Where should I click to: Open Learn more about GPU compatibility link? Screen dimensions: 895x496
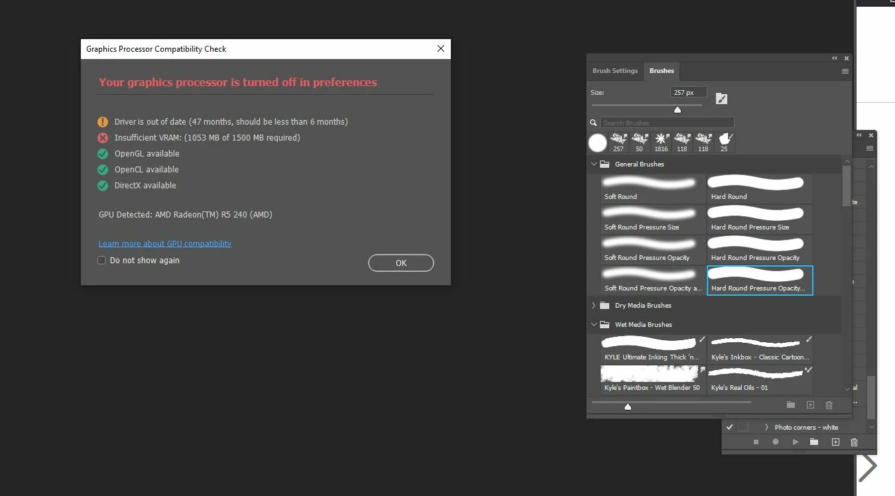click(x=165, y=243)
